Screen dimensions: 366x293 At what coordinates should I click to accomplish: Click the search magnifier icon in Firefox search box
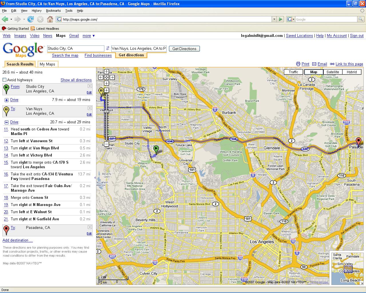tap(361, 19)
